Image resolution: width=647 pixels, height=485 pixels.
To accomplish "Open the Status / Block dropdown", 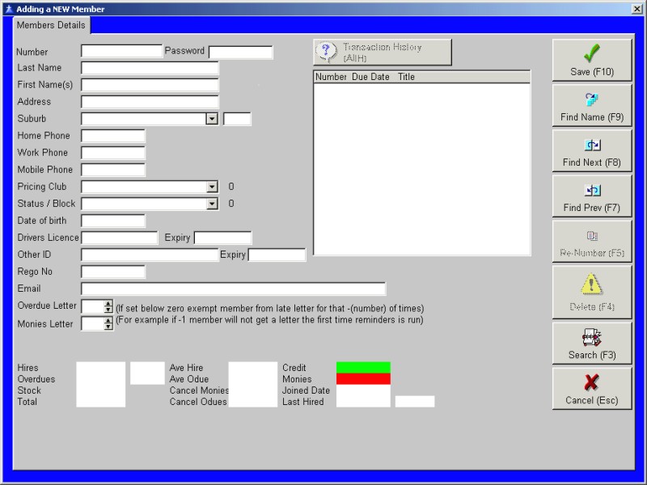I will [212, 204].
